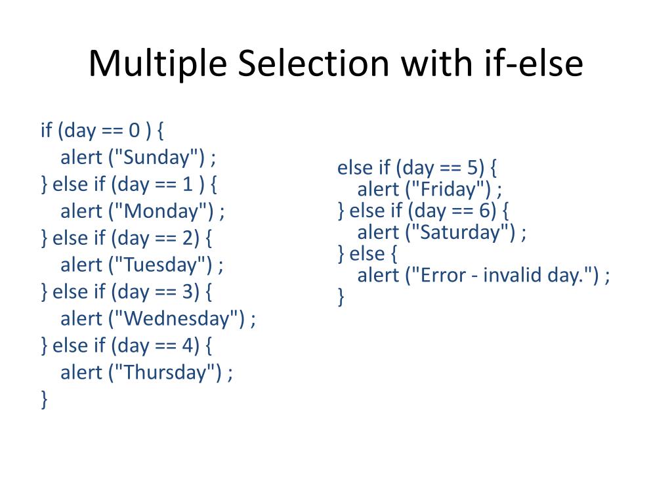
Task: Click the word Selection in the title
Action: pos(313,64)
